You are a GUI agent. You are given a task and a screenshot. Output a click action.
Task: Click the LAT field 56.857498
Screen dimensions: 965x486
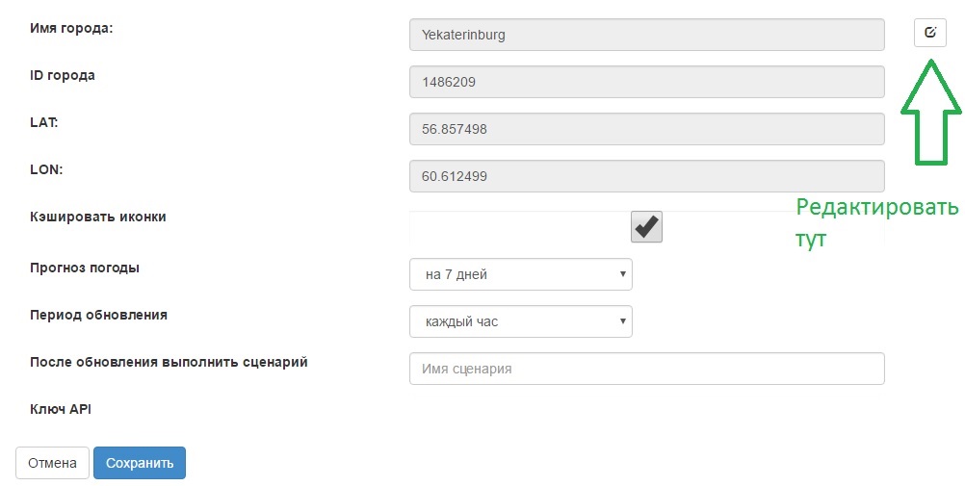646,129
